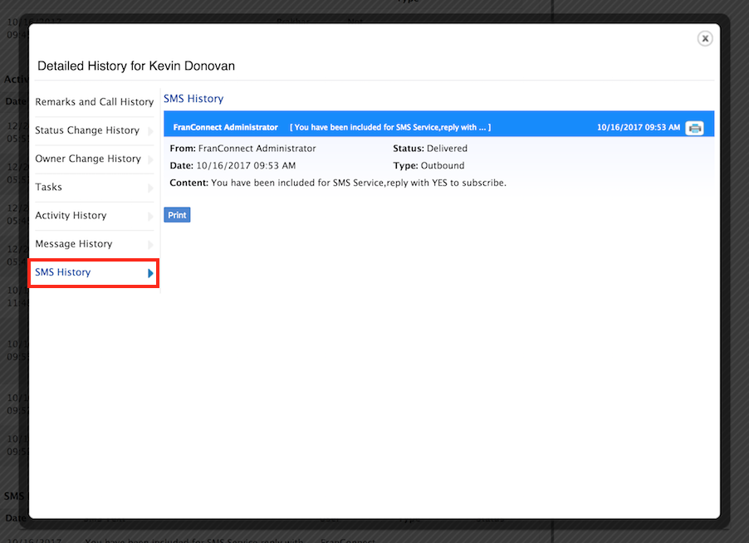Image resolution: width=749 pixels, height=543 pixels.
Task: Click 'Detailed History for Kevin Donovan' title
Action: click(x=136, y=66)
